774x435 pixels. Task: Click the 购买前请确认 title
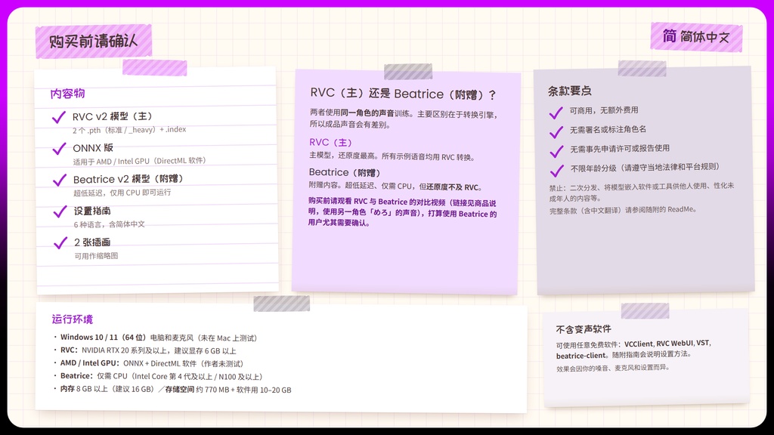click(93, 41)
